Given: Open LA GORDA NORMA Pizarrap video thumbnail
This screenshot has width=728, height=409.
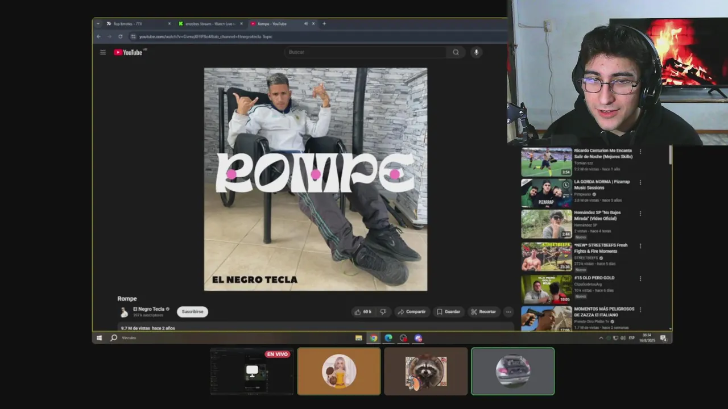Looking at the screenshot, I should pos(547,194).
